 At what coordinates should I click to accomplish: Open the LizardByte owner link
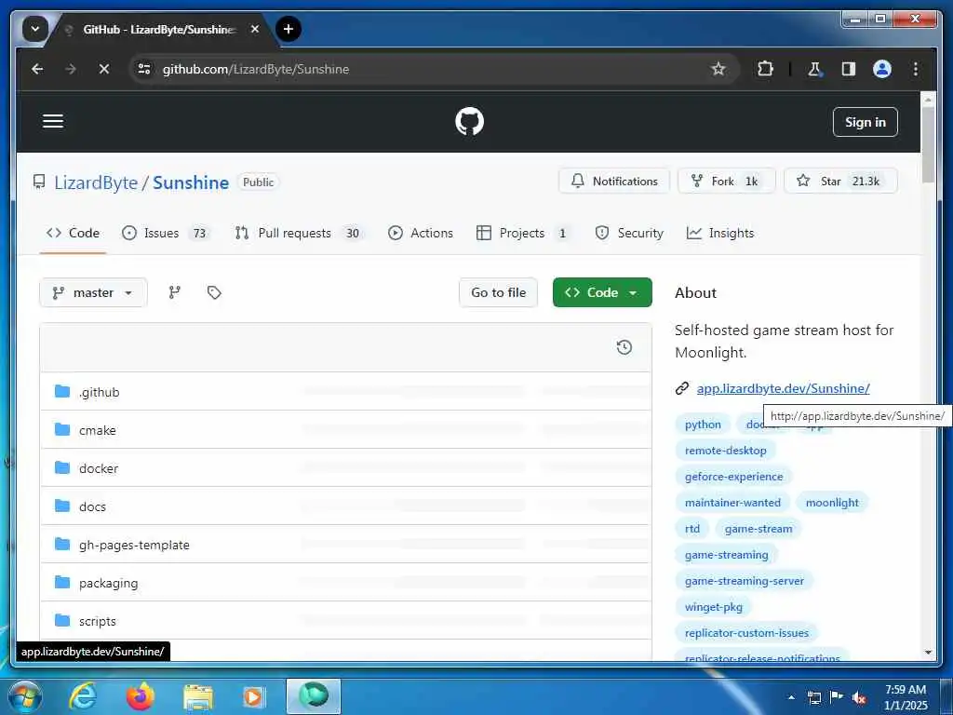[96, 182]
